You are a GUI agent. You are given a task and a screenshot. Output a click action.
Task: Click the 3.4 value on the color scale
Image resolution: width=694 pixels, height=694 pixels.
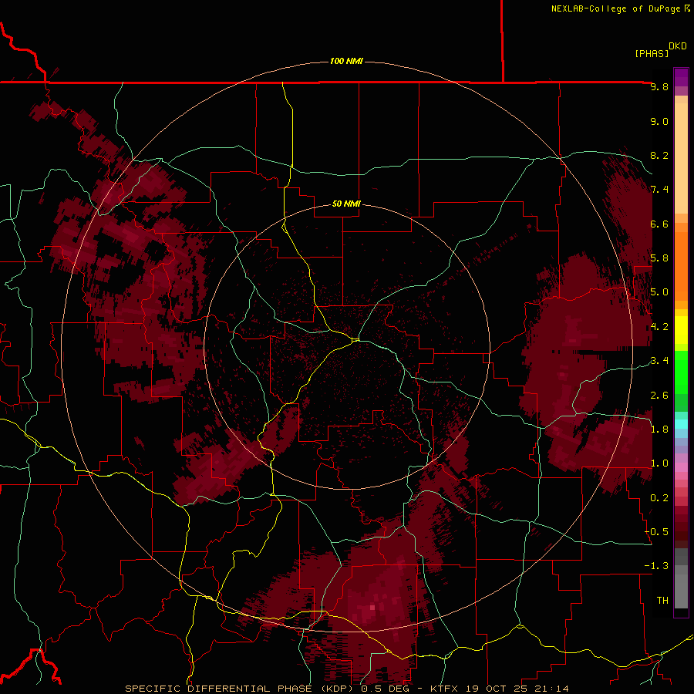(659, 361)
